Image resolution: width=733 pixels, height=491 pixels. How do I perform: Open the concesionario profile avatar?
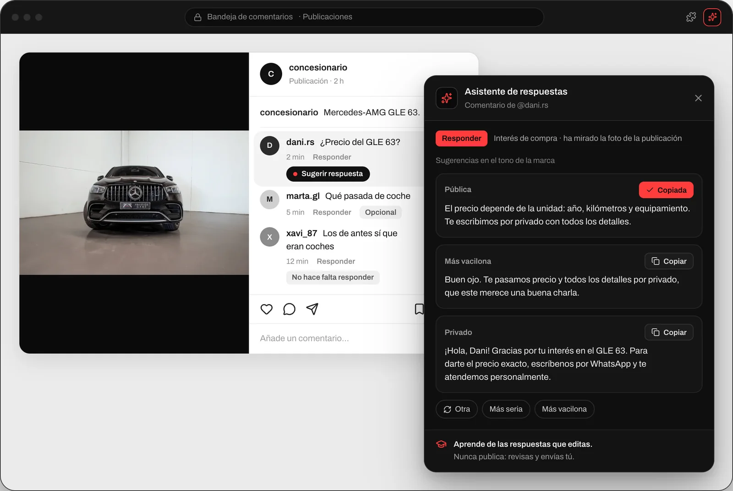click(x=271, y=74)
